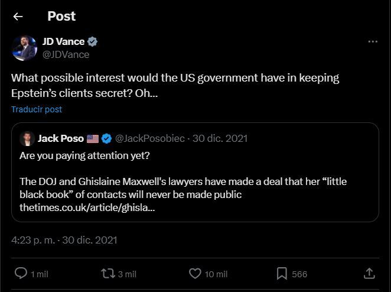Click the share upload icon

[x=369, y=273]
